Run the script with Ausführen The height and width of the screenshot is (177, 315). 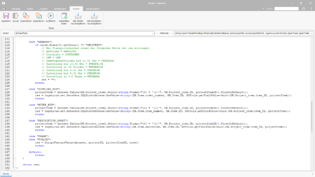point(50,18)
